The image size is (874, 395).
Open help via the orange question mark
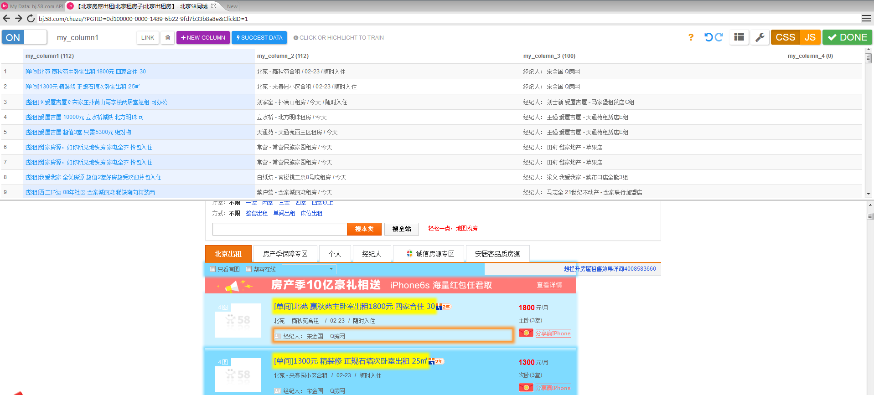pos(691,37)
